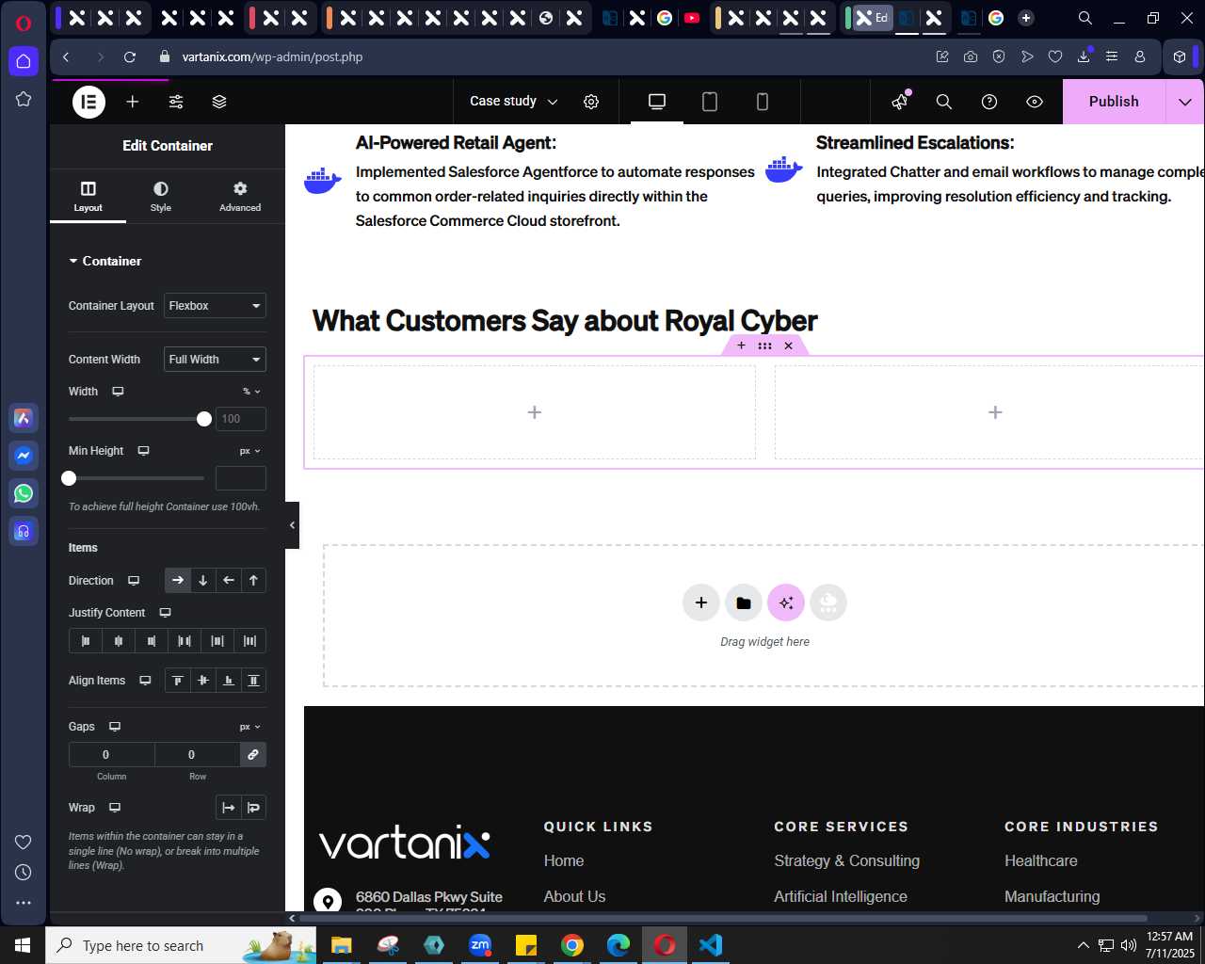Viewport: 1205px width, 964px height.
Task: Open the Finder search icon
Action: [944, 102]
